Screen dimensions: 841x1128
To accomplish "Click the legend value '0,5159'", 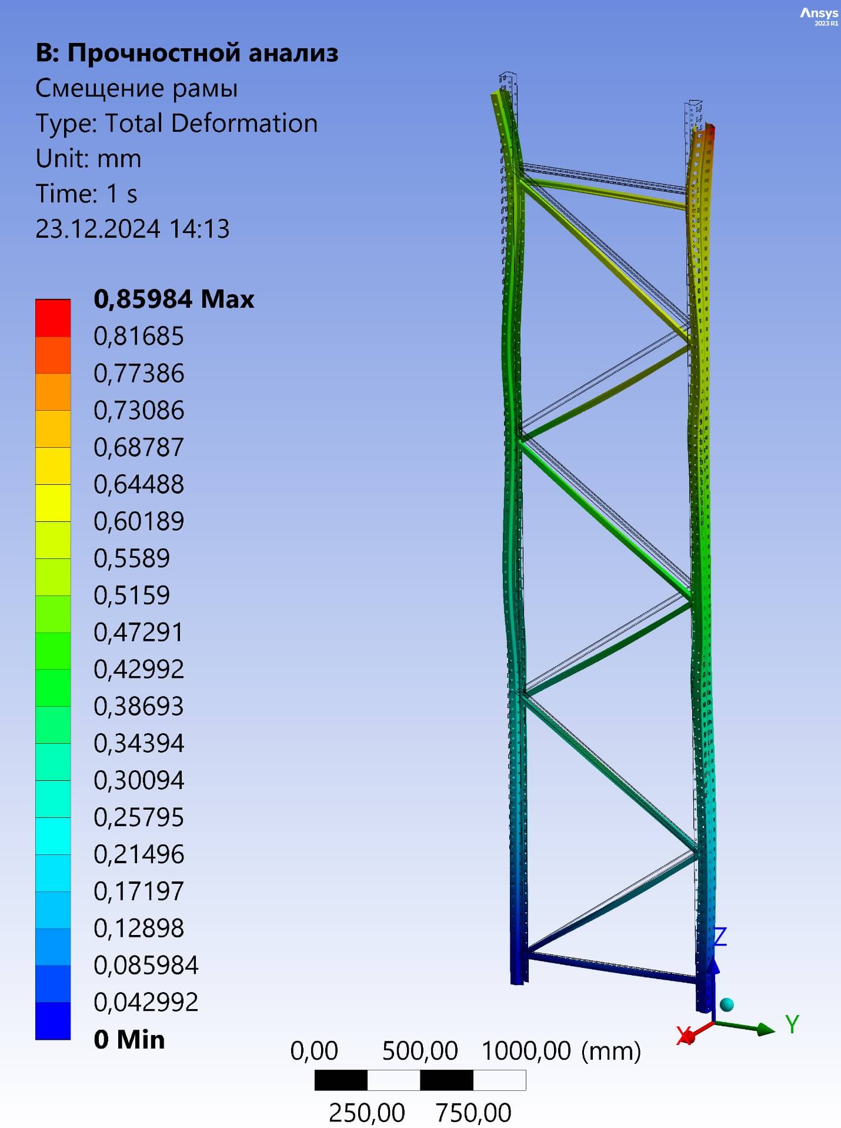I will click(x=132, y=595).
